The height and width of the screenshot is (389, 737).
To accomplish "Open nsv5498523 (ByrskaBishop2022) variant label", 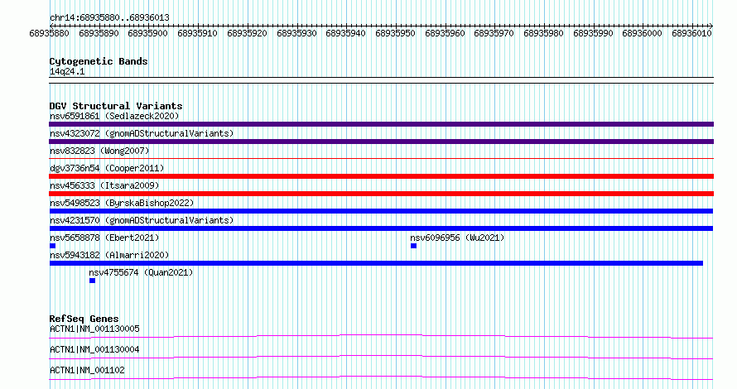I will click(122, 203).
